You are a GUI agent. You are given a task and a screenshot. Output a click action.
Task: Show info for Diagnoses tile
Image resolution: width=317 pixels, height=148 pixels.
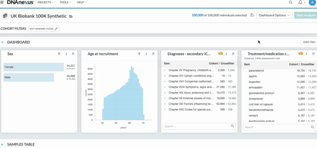click(x=226, y=54)
